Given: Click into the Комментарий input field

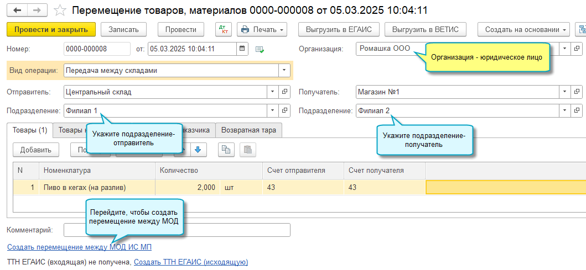Looking at the screenshot, I should click(177, 230).
